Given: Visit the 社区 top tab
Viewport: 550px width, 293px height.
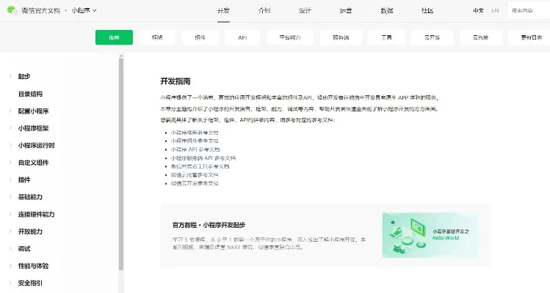Looking at the screenshot, I should click(427, 10).
